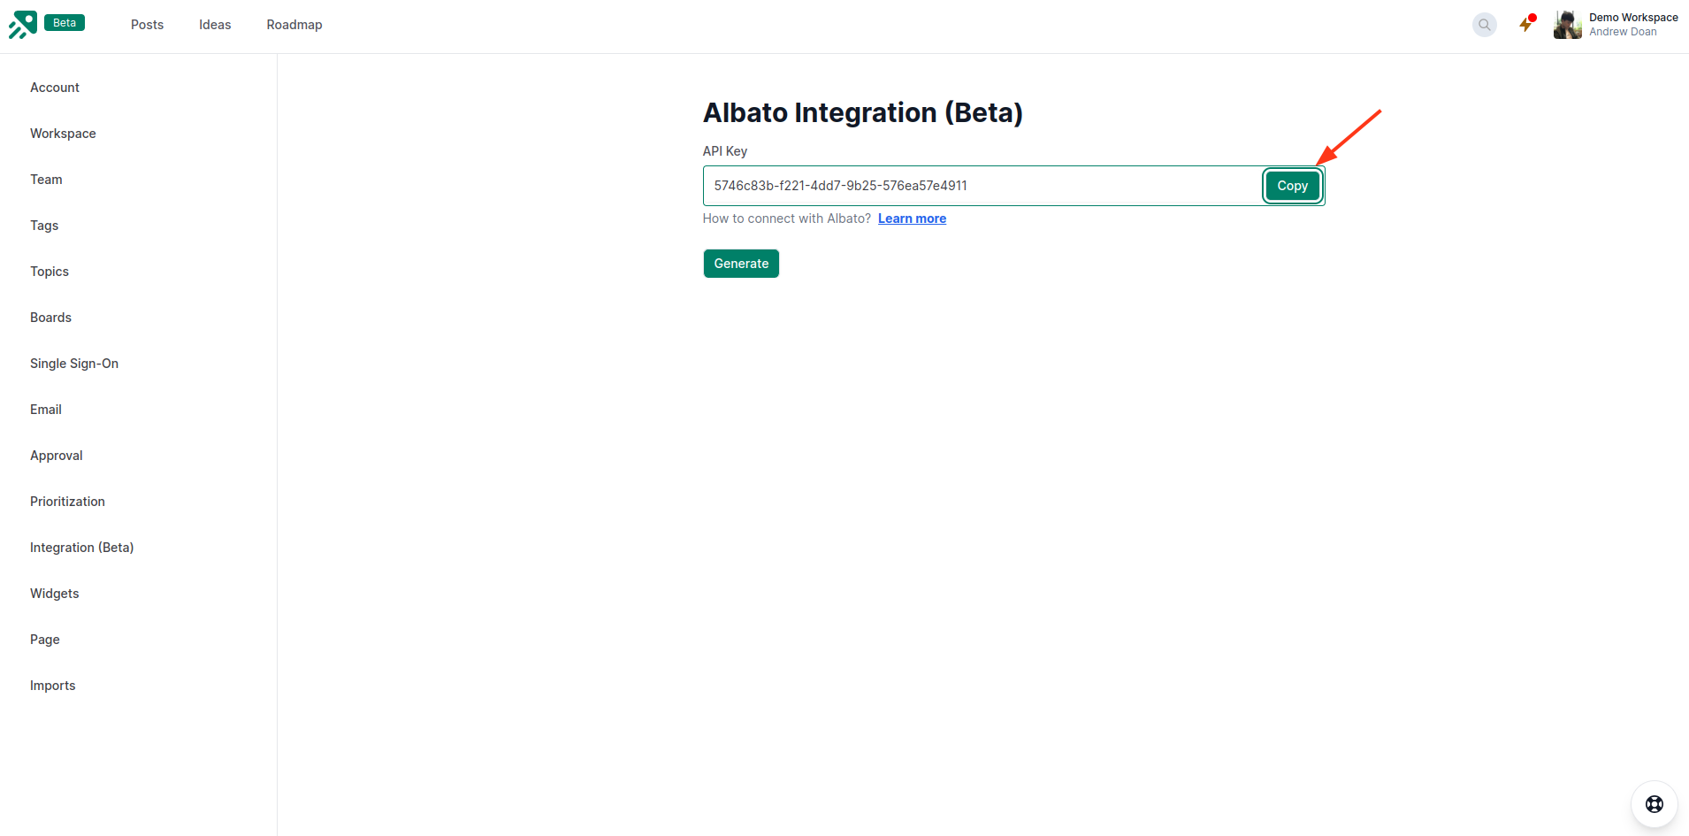Open the lightning bolt notifications icon
This screenshot has width=1689, height=836.
1526,24
